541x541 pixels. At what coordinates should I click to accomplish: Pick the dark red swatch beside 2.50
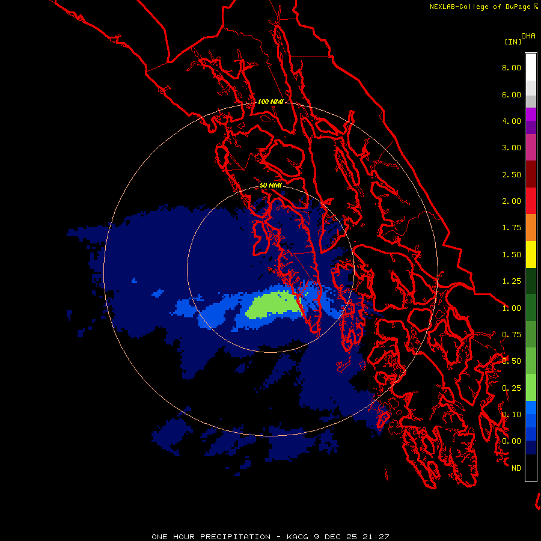coord(531,174)
